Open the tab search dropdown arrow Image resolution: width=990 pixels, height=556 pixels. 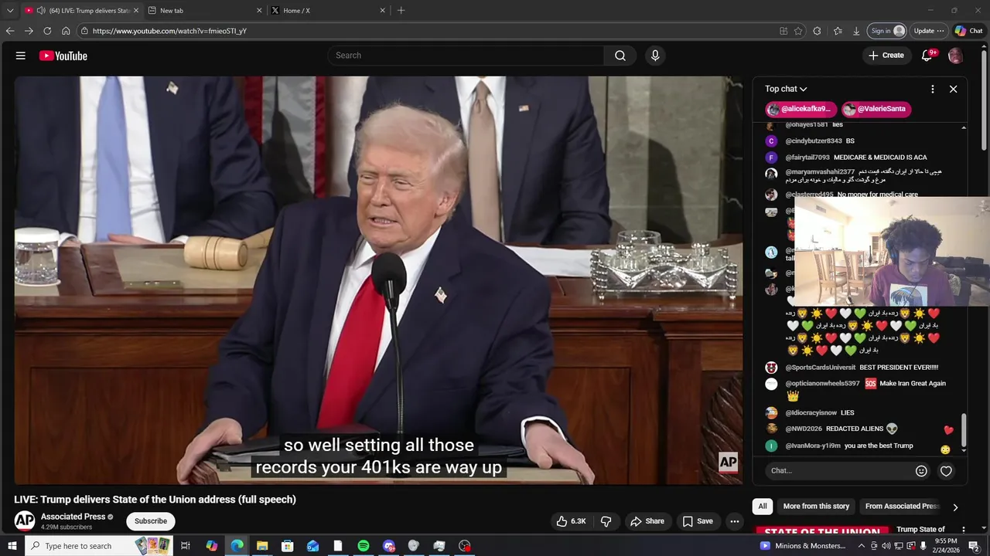point(10,11)
